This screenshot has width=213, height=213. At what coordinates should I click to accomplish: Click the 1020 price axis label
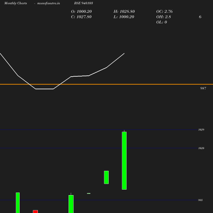pyautogui.click(x=201, y=148)
